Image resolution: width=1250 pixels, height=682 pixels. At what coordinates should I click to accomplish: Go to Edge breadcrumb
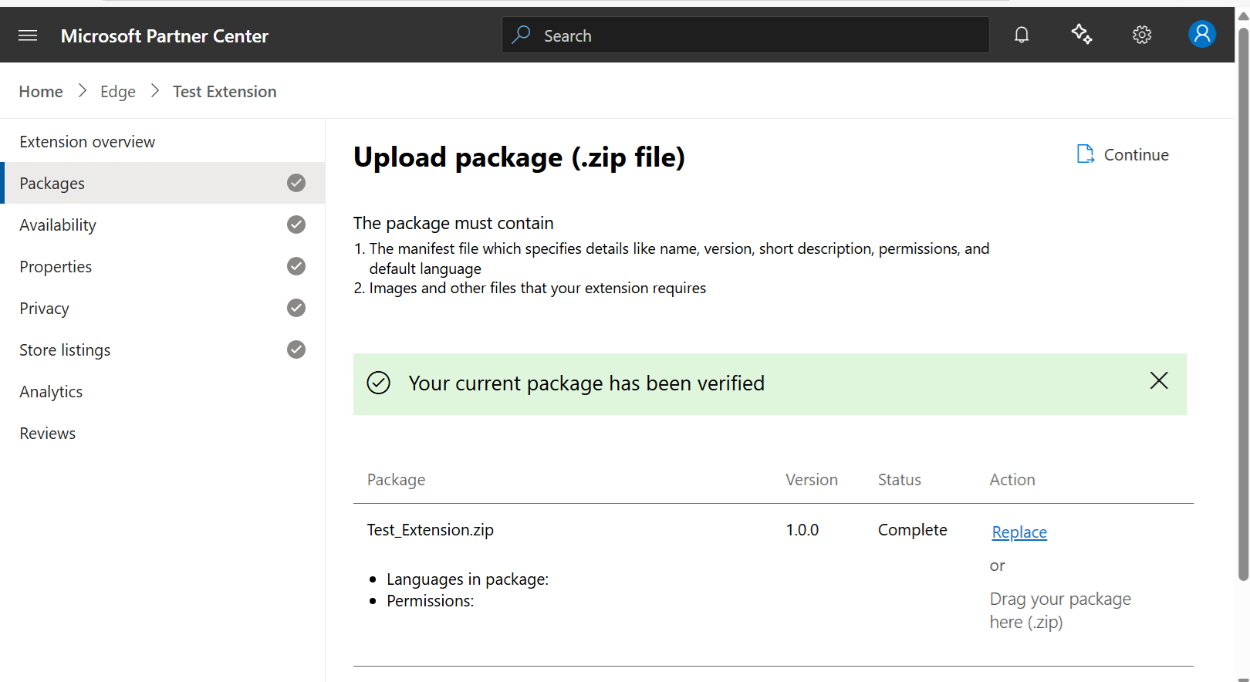(x=118, y=92)
